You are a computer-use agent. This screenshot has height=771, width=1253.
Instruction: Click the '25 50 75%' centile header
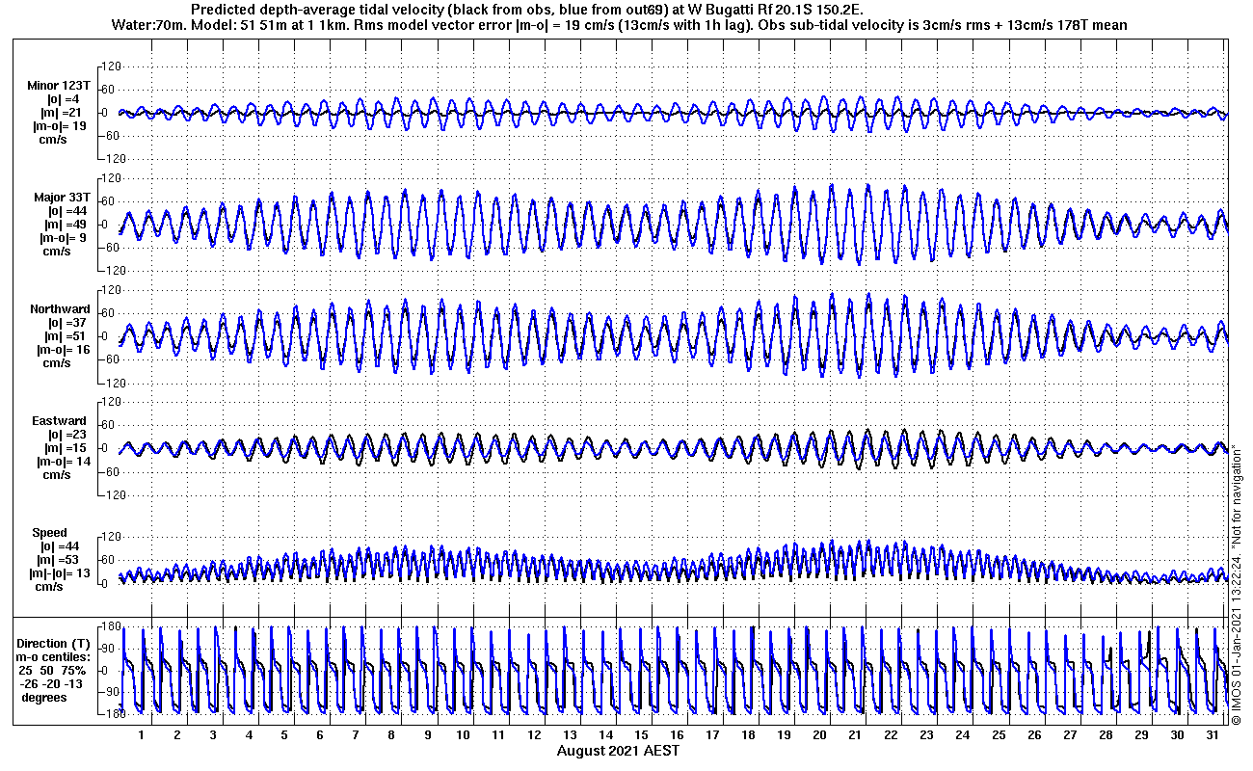pyautogui.click(x=53, y=670)
